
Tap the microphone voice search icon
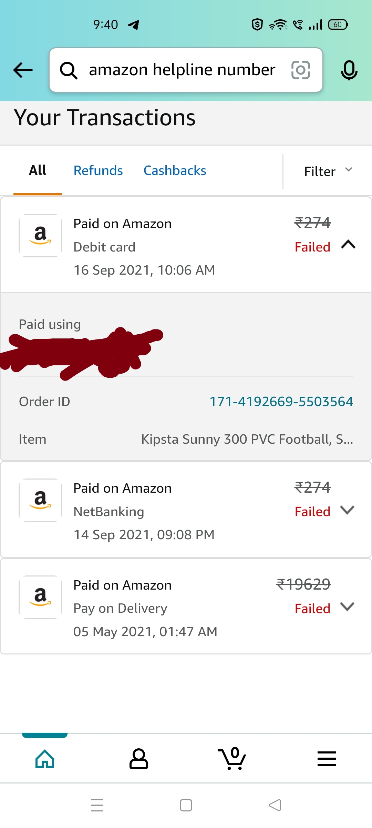349,70
